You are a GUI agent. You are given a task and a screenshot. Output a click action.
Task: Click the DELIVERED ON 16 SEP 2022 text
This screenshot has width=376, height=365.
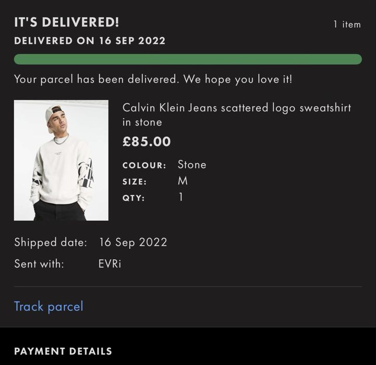click(90, 41)
